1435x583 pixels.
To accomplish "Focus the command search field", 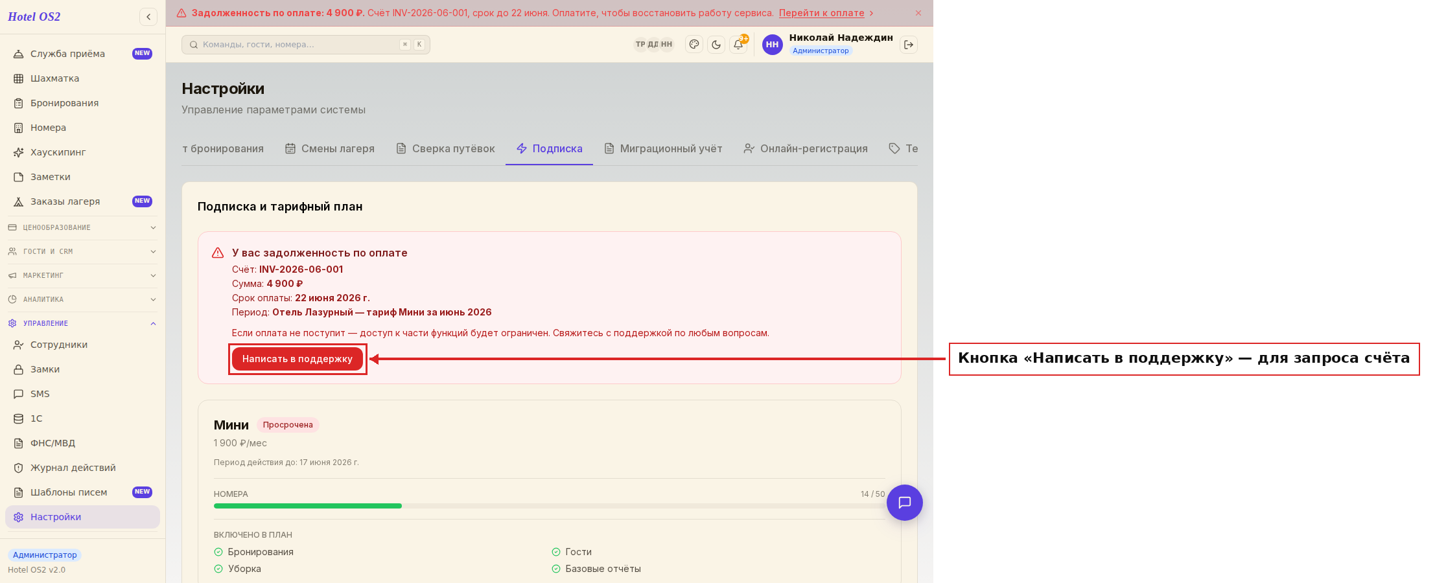I will [x=306, y=45].
